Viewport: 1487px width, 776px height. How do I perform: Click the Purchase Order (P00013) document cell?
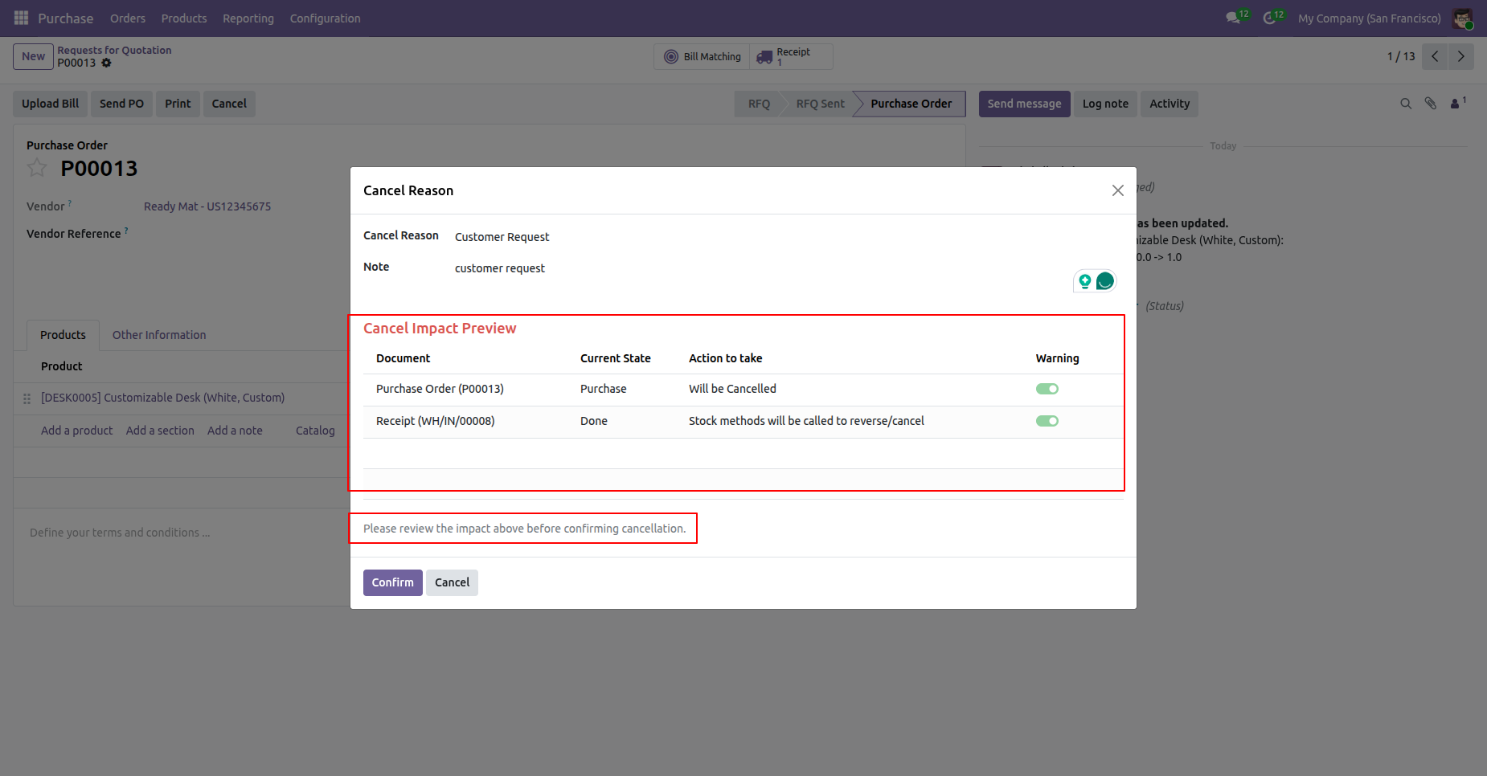point(440,389)
